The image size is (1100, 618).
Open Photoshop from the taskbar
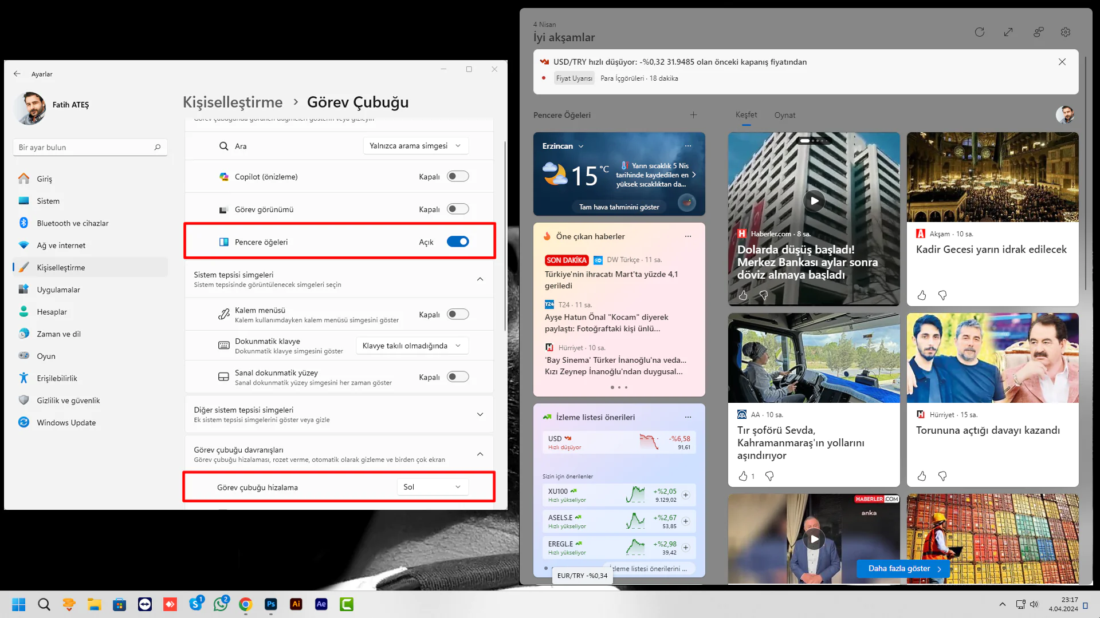[x=271, y=604]
